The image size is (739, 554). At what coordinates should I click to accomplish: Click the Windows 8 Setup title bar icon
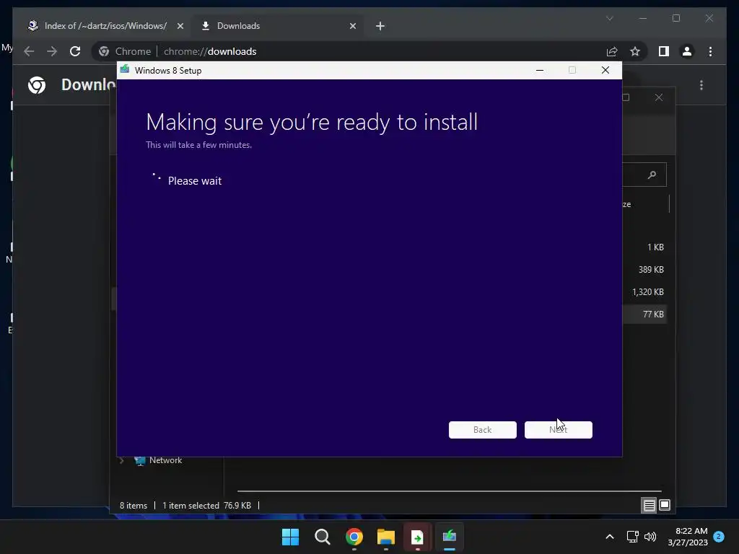[125, 70]
